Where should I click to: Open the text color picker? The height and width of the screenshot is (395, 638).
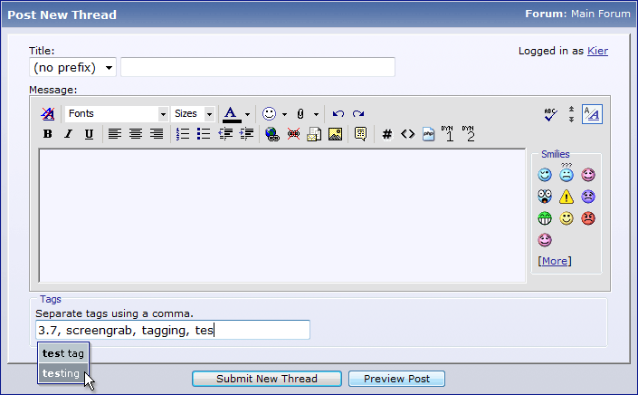pyautogui.click(x=232, y=114)
